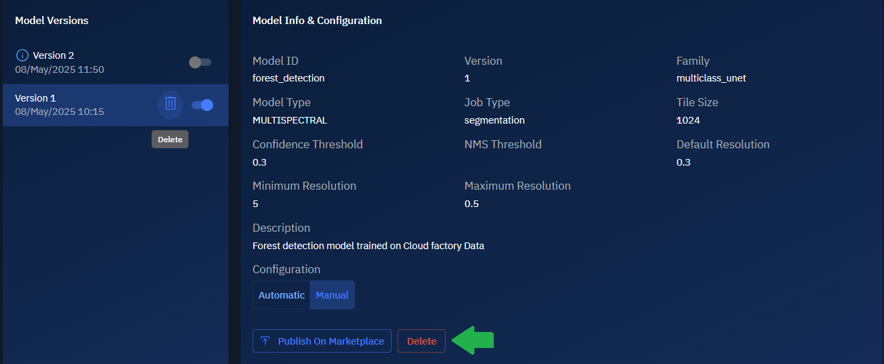Click the segmentation job type value
Screen dimensions: 884x364
click(494, 120)
